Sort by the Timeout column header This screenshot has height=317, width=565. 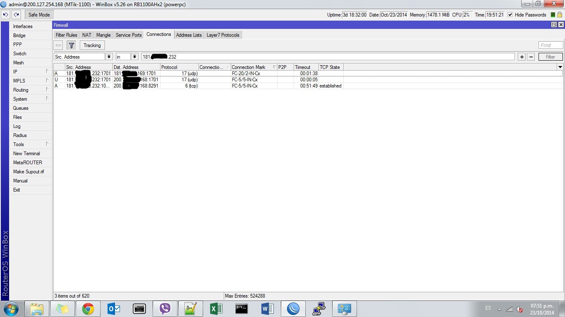pos(306,67)
